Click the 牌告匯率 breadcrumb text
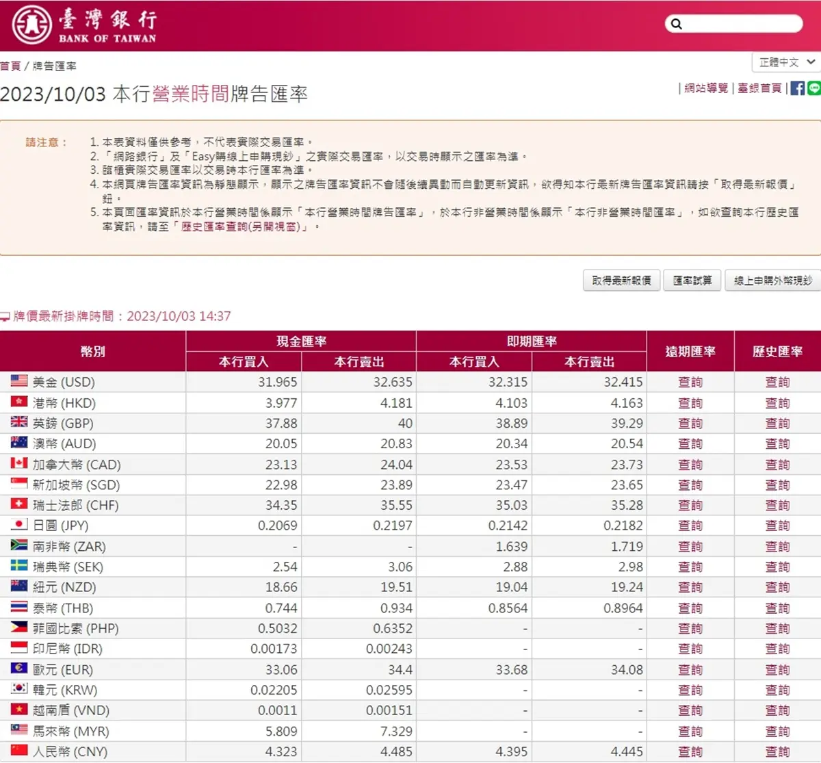The image size is (821, 763). (55, 66)
